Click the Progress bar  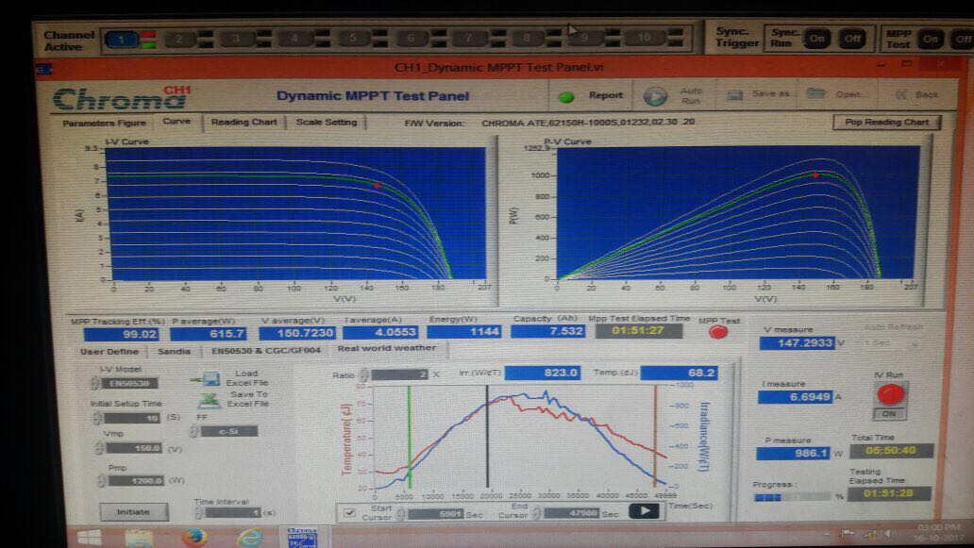[x=792, y=497]
